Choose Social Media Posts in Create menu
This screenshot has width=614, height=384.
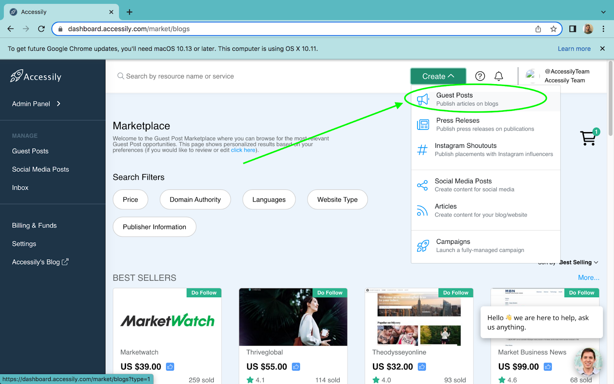click(x=486, y=185)
